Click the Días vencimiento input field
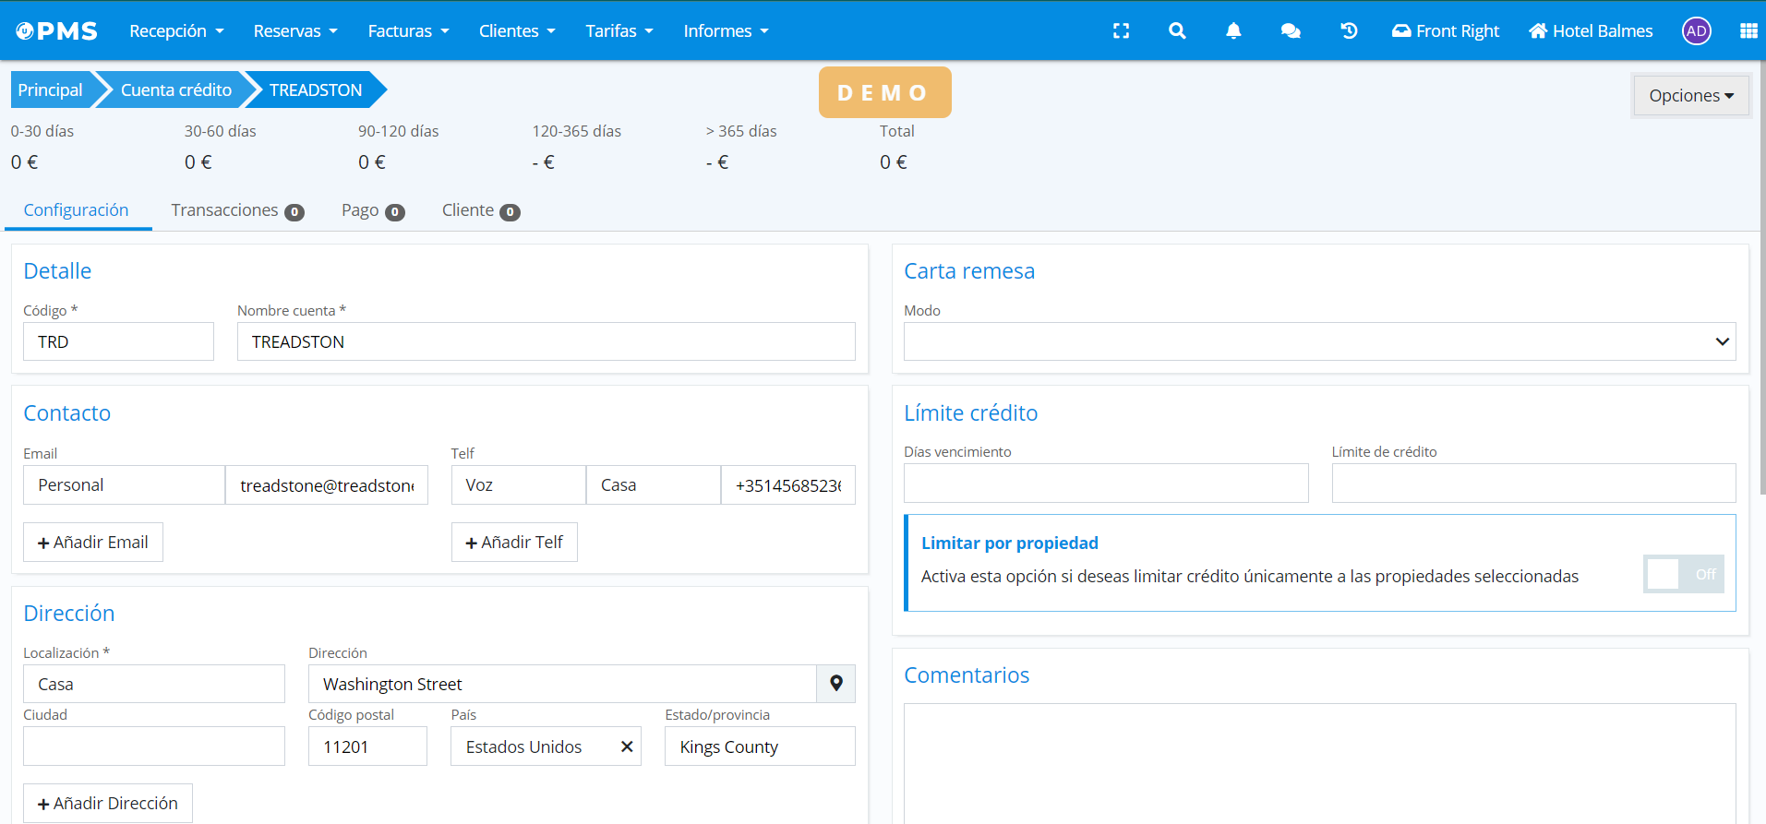1766x824 pixels. pos(1105,484)
